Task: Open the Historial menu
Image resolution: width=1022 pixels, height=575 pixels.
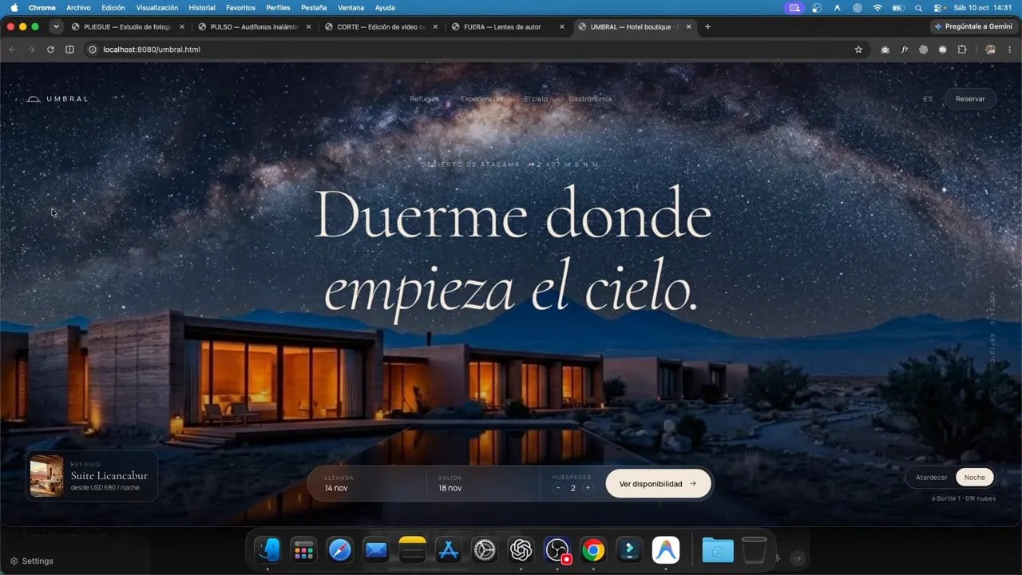Action: click(x=202, y=8)
